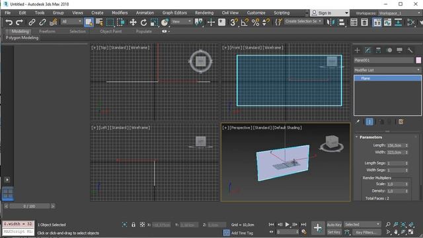The height and width of the screenshot is (238, 423).
Task: Open the Create panel tab
Action: [357, 50]
